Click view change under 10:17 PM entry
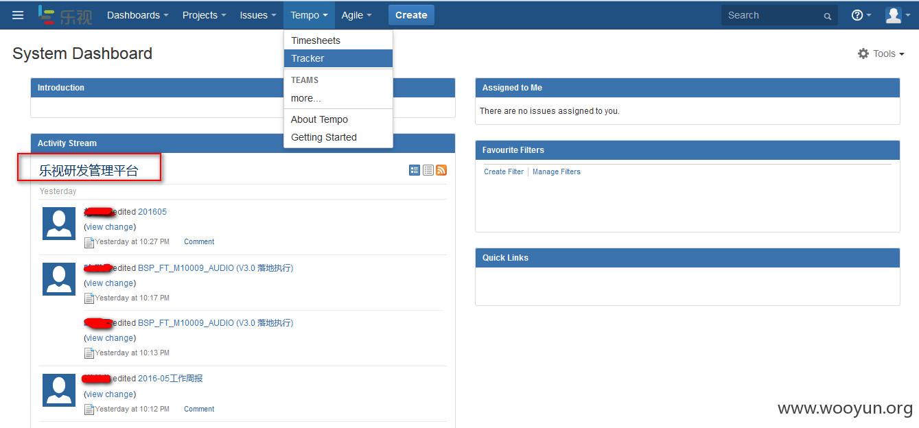This screenshot has height=428, width=919. [110, 283]
